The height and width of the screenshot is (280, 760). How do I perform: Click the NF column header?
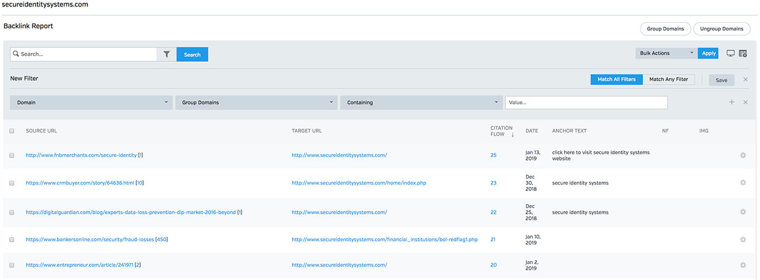point(666,131)
